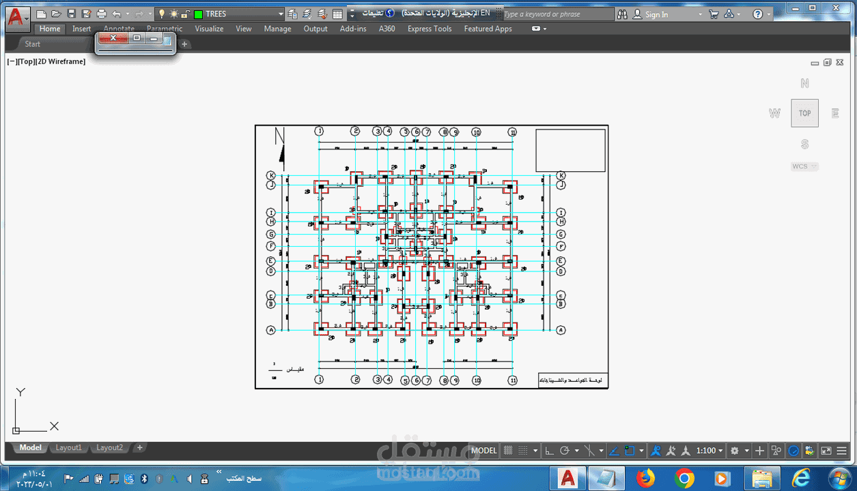Image resolution: width=857 pixels, height=491 pixels.
Task: Expand Quick Access toolbar customize arrow
Action: (352, 14)
